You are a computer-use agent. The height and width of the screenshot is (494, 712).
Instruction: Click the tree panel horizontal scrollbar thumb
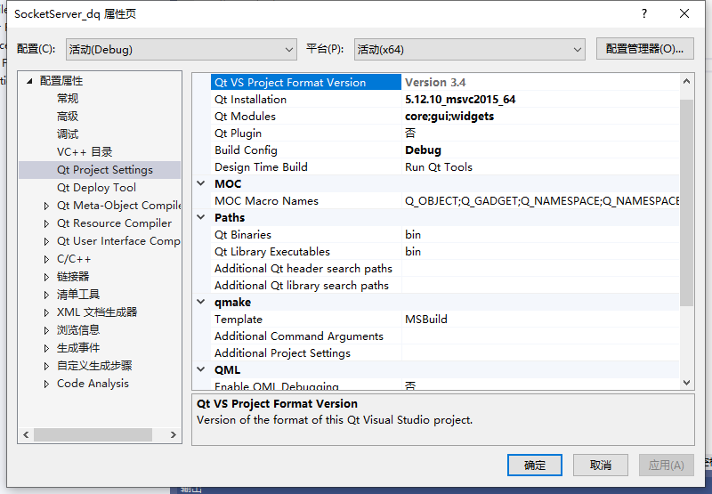click(x=93, y=434)
